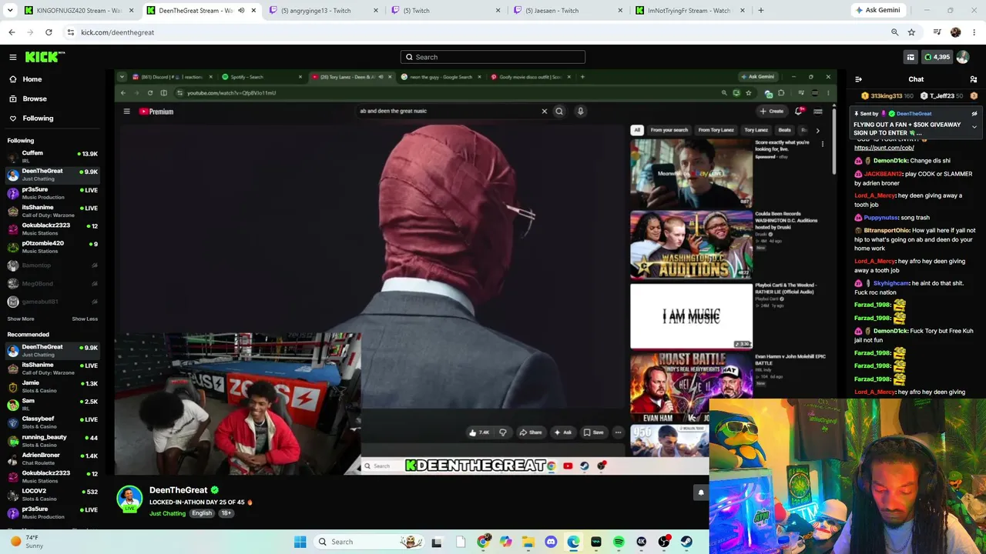This screenshot has width=986, height=554.
Task: Open pr3s5ure channel in Following list
Action: [x=52, y=192]
